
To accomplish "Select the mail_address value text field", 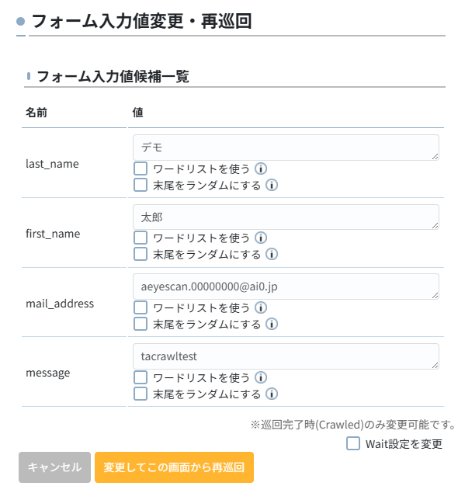I will tap(286, 286).
